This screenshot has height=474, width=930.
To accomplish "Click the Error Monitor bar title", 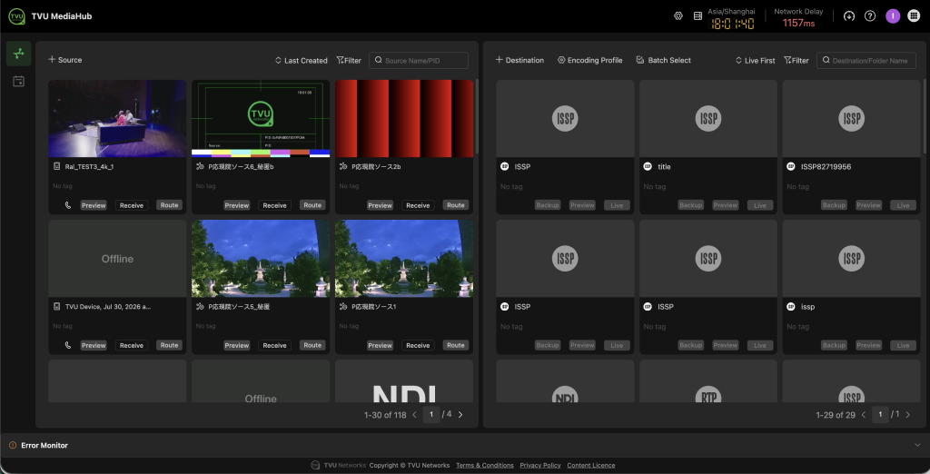I will tap(45, 445).
